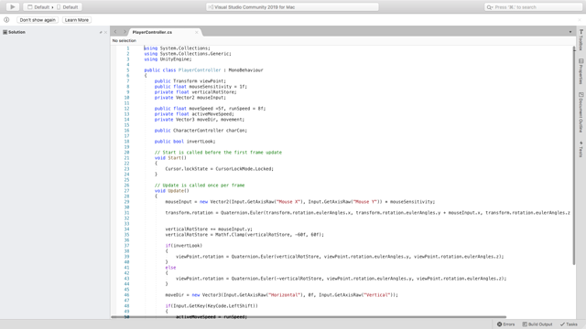586x329 pixels.
Task: Open the Toolbox side panel
Action: (581, 40)
